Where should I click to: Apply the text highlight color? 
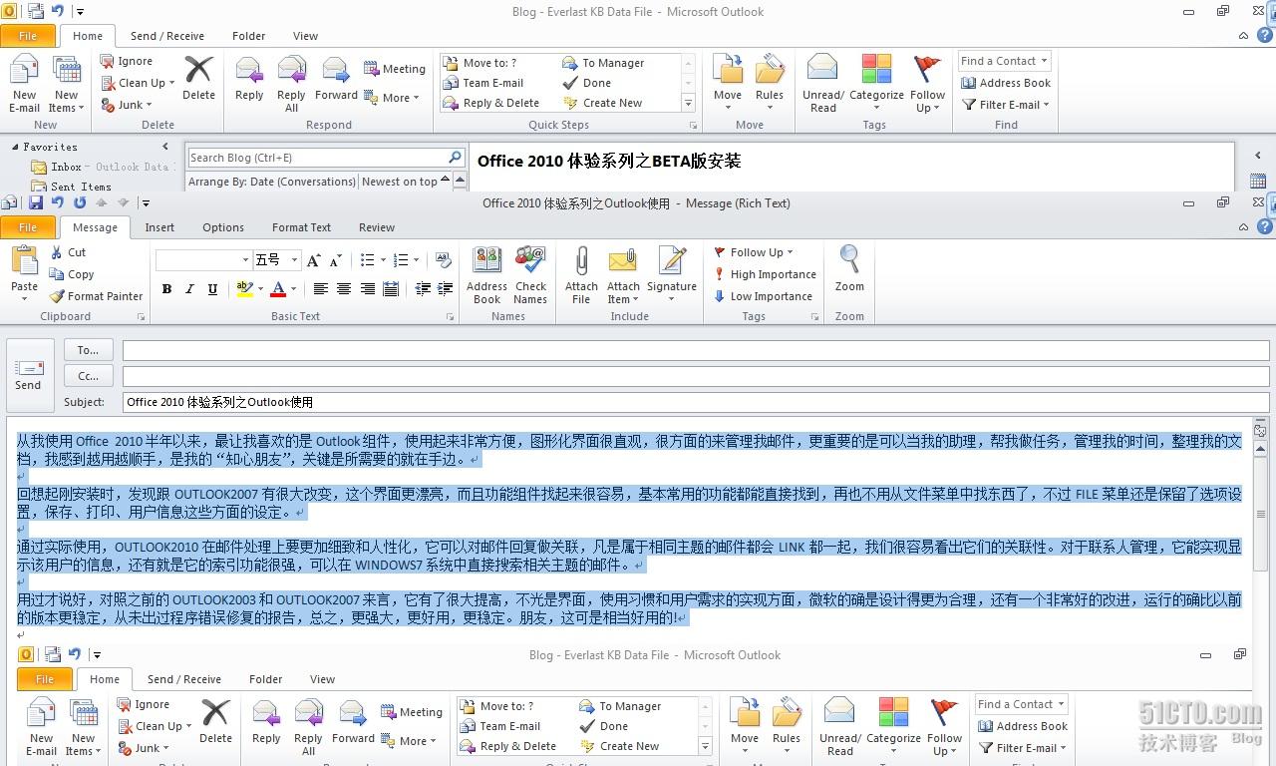[x=244, y=289]
